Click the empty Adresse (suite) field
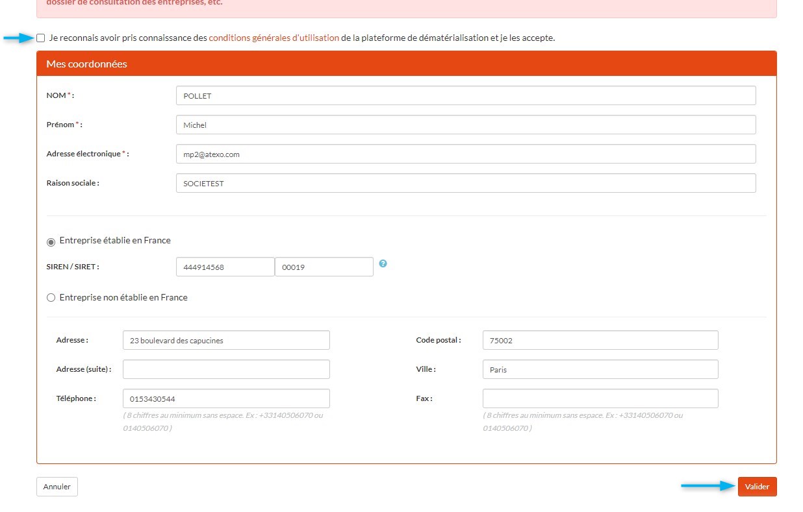 (x=226, y=369)
